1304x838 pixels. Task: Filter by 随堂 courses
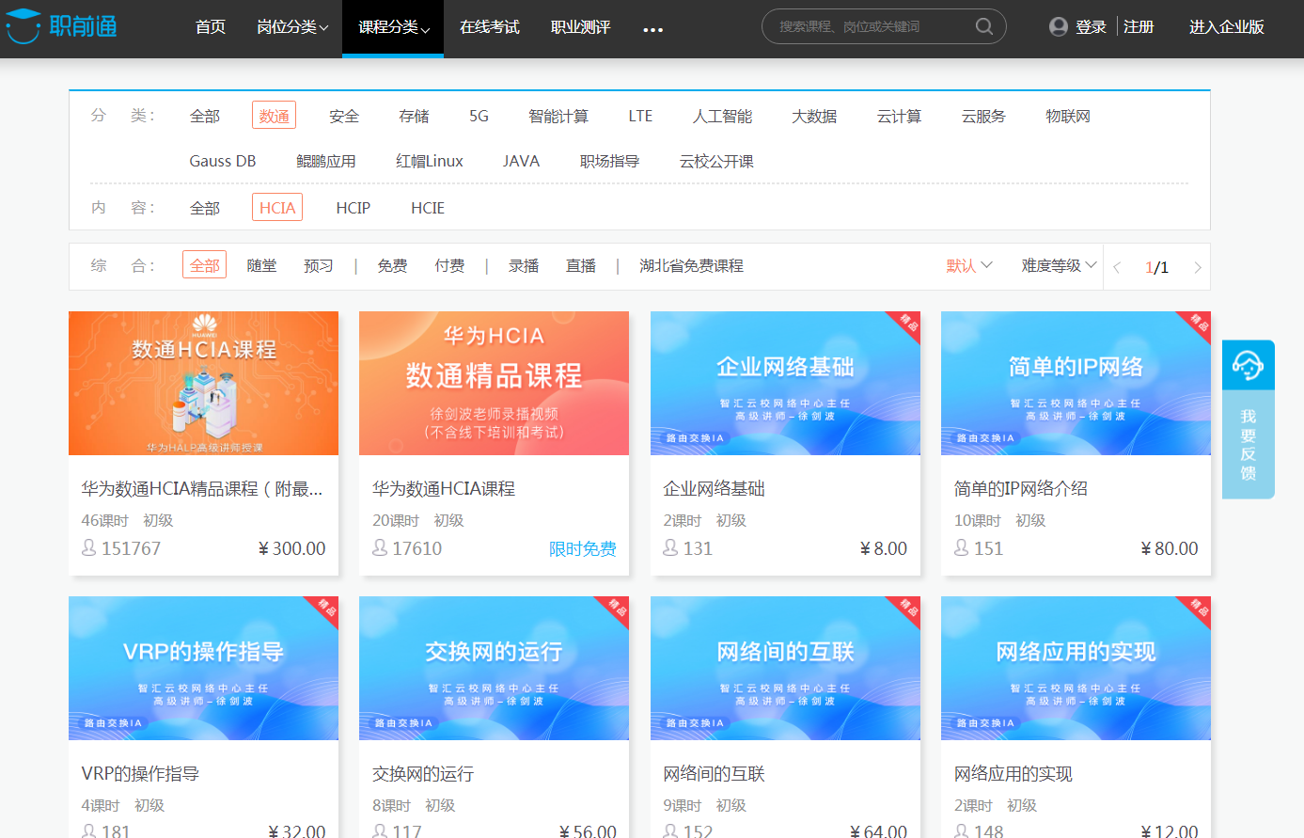click(x=262, y=266)
